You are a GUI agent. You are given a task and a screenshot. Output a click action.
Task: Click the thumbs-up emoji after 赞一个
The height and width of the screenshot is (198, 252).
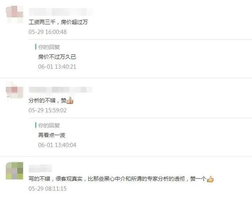(210, 179)
